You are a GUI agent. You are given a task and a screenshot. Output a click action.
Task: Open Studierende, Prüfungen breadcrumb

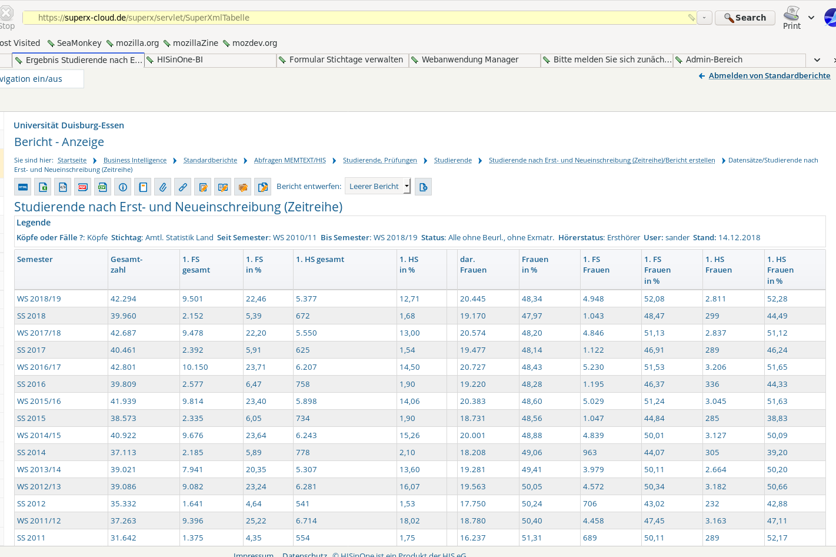pyautogui.click(x=380, y=160)
